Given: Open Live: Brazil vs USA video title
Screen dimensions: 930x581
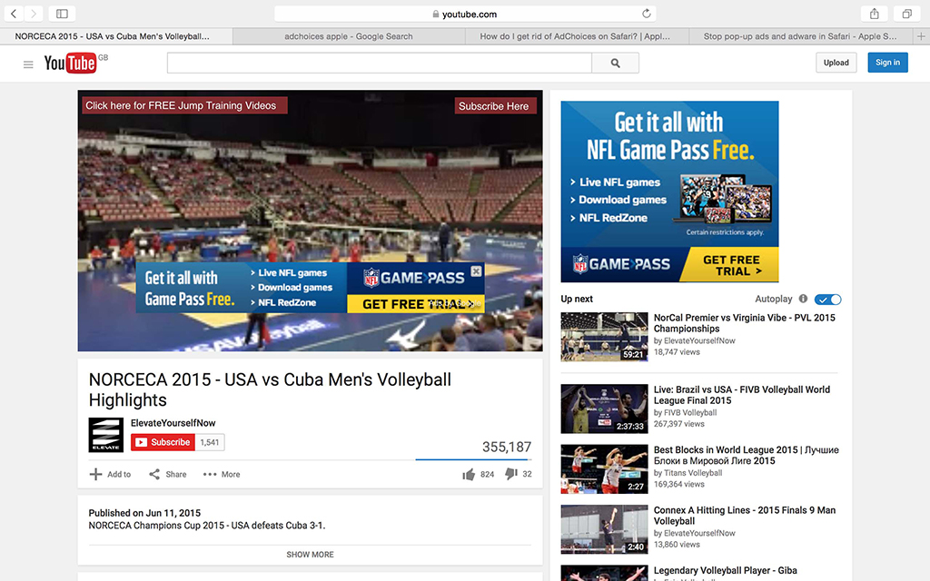Looking at the screenshot, I should pyautogui.click(x=741, y=395).
